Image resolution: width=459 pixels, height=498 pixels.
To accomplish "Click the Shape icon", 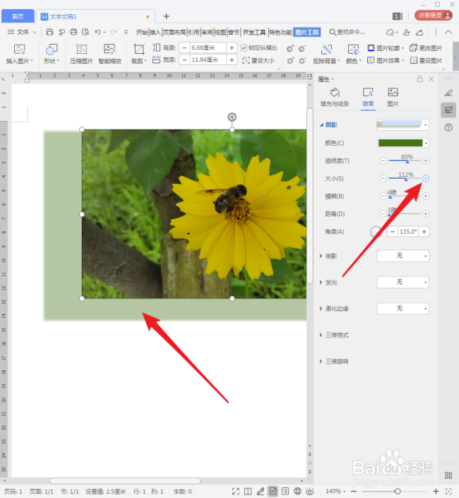I will 52,50.
